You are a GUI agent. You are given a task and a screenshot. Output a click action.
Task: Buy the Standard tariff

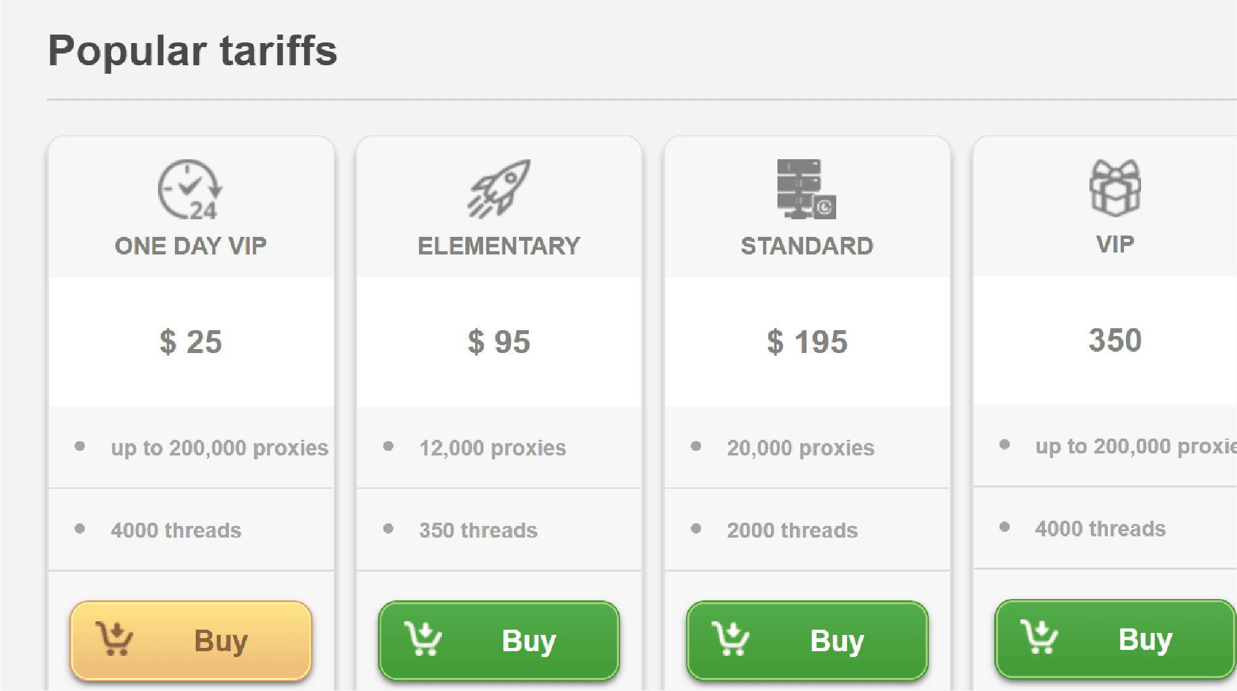click(x=807, y=640)
